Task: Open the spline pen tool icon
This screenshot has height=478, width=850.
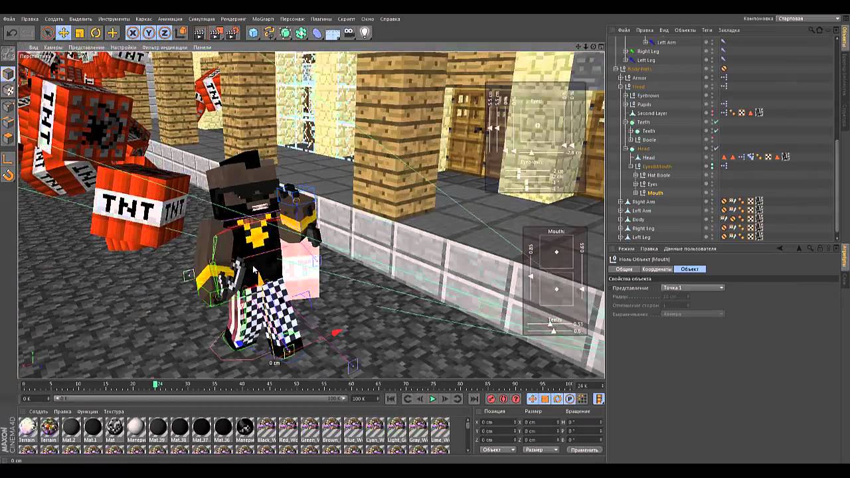Action: pyautogui.click(x=269, y=33)
